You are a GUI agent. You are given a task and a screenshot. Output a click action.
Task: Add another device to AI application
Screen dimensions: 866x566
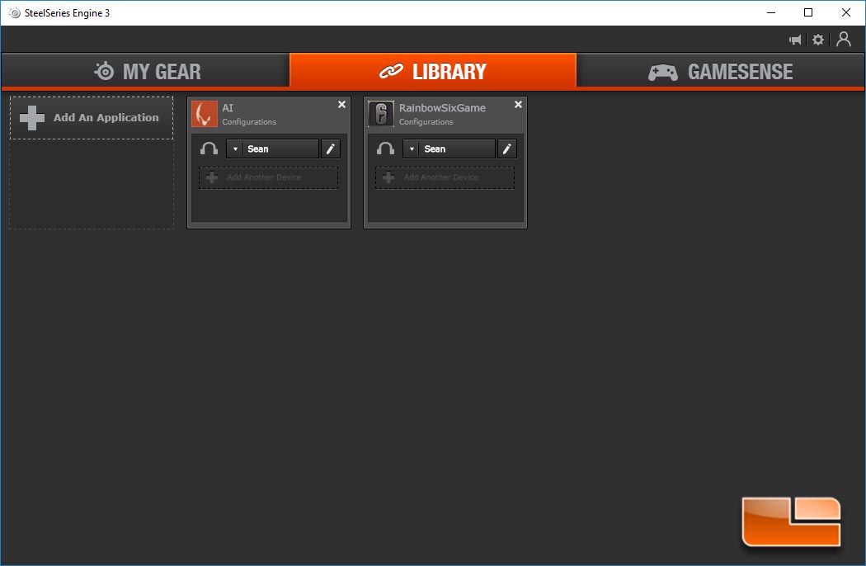click(x=268, y=177)
